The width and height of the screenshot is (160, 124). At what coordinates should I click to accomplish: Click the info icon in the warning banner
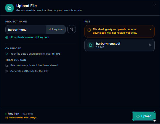pos(89,30)
